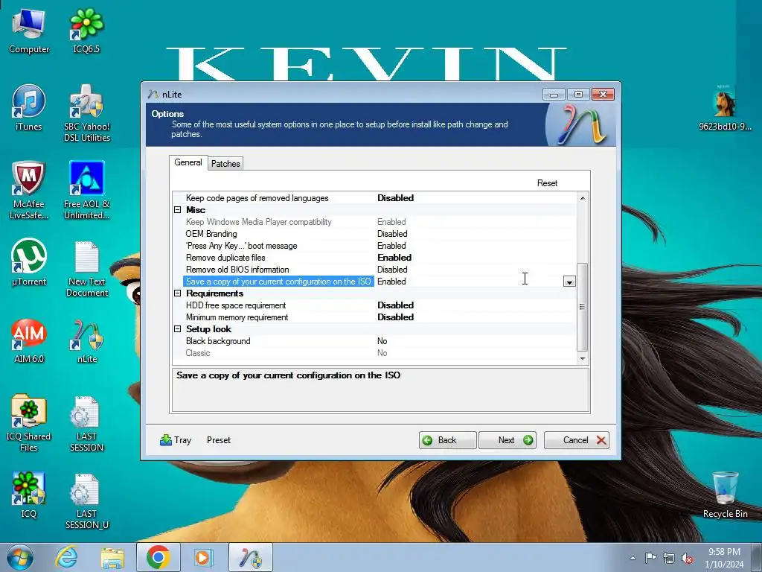
Task: Open the AIM 6.0 desktop icon
Action: [x=29, y=340]
